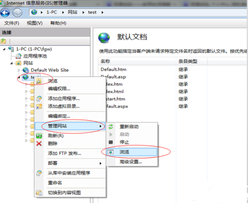248x203 pixels.
Task: Select 从库中安装应用程序 in the menu
Action: (x=70, y=173)
